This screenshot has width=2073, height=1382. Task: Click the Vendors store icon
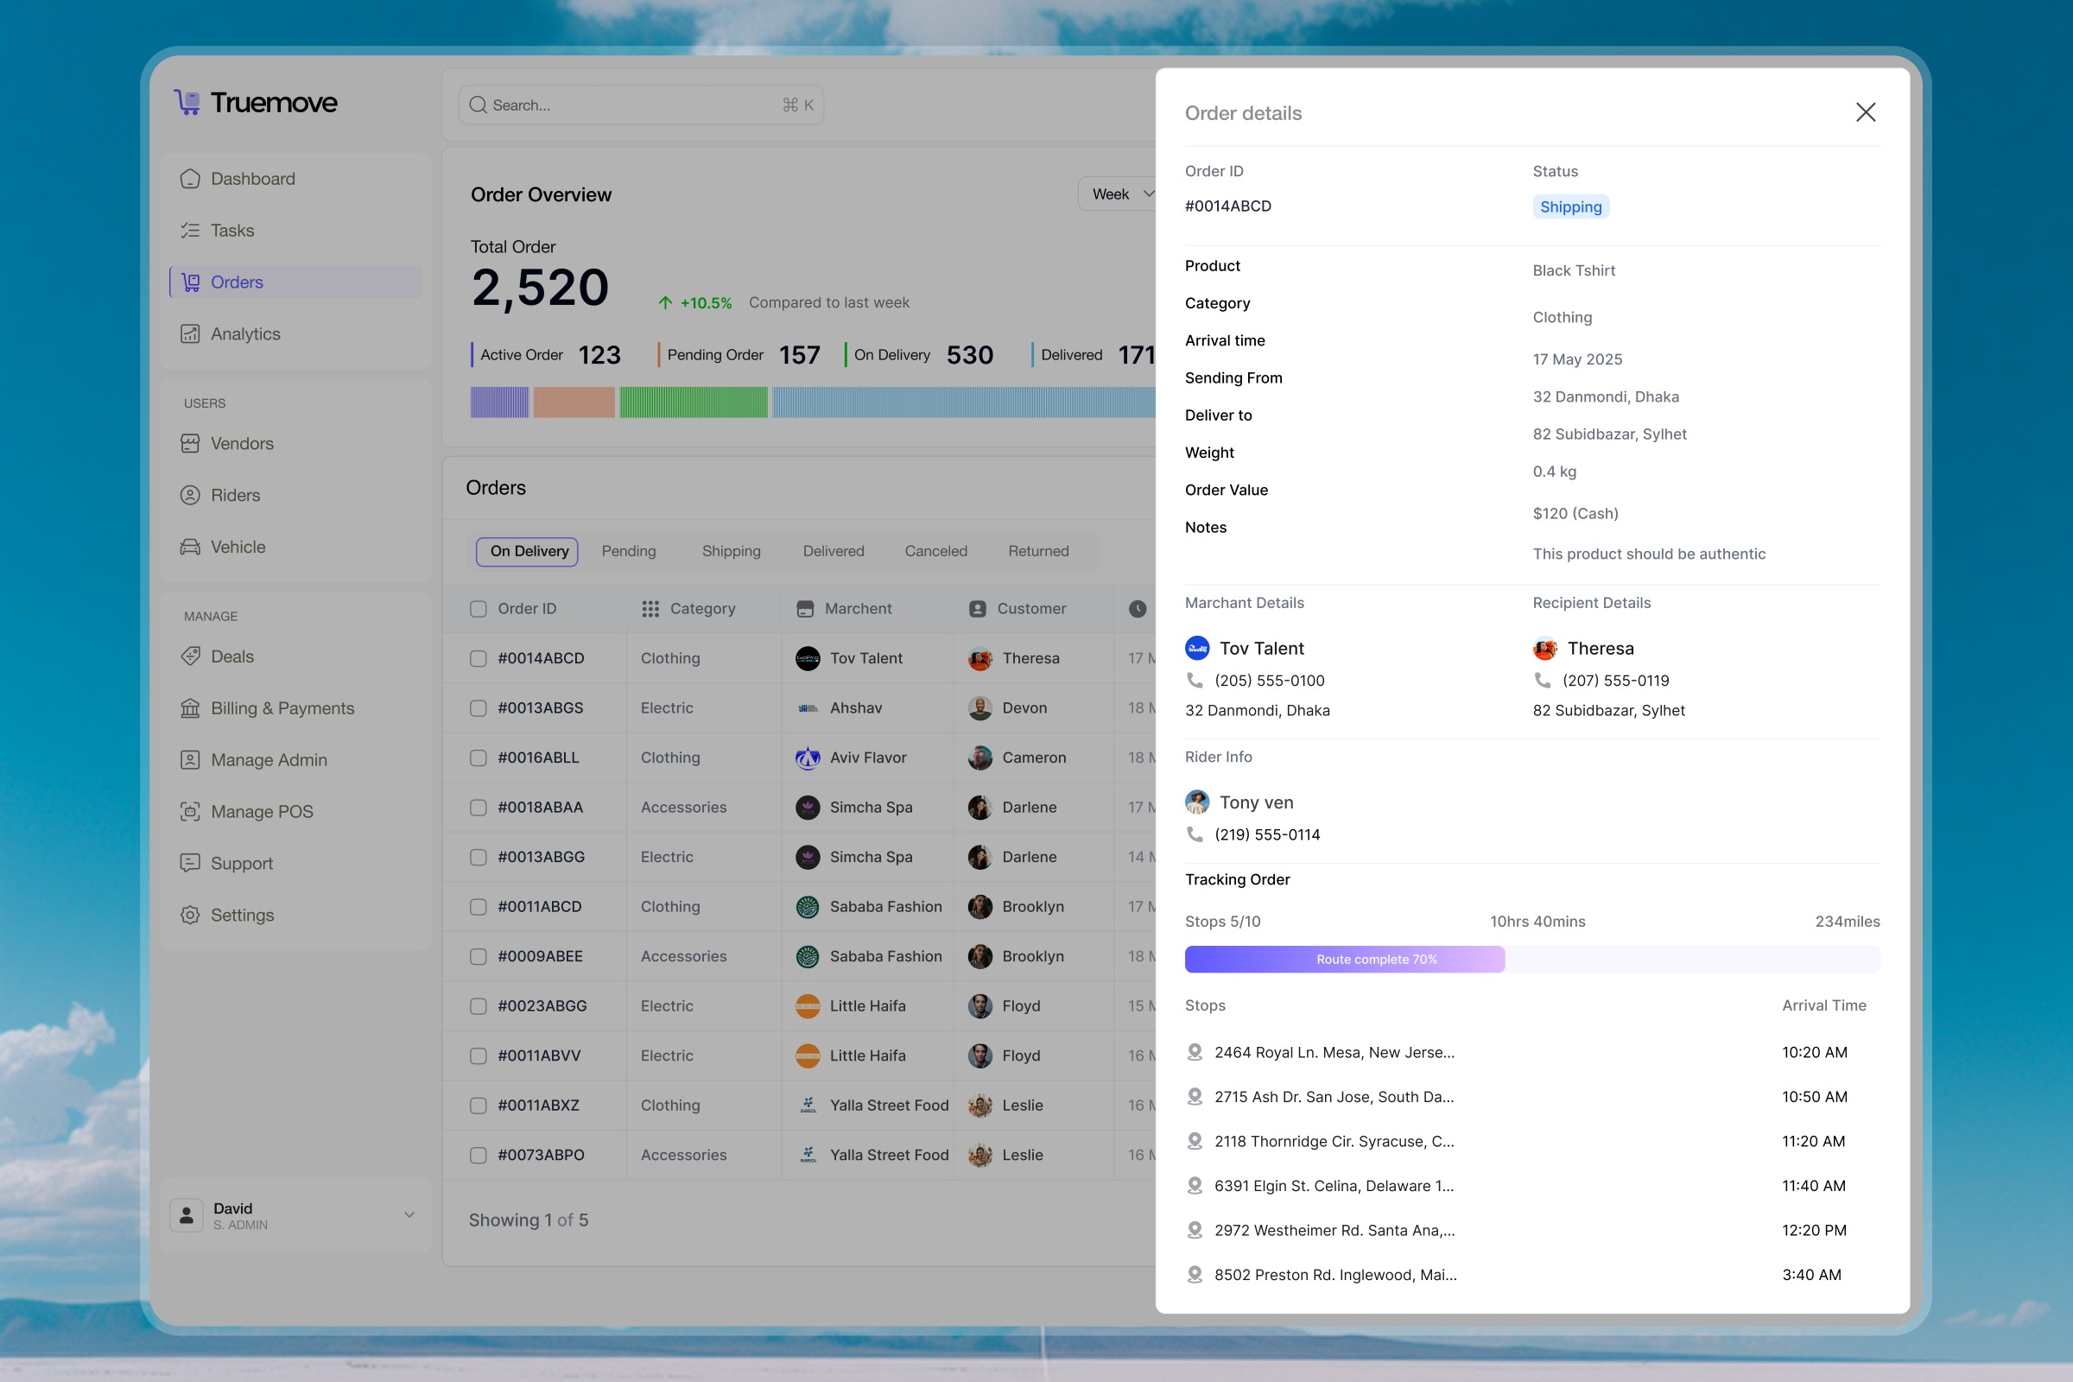(x=189, y=443)
